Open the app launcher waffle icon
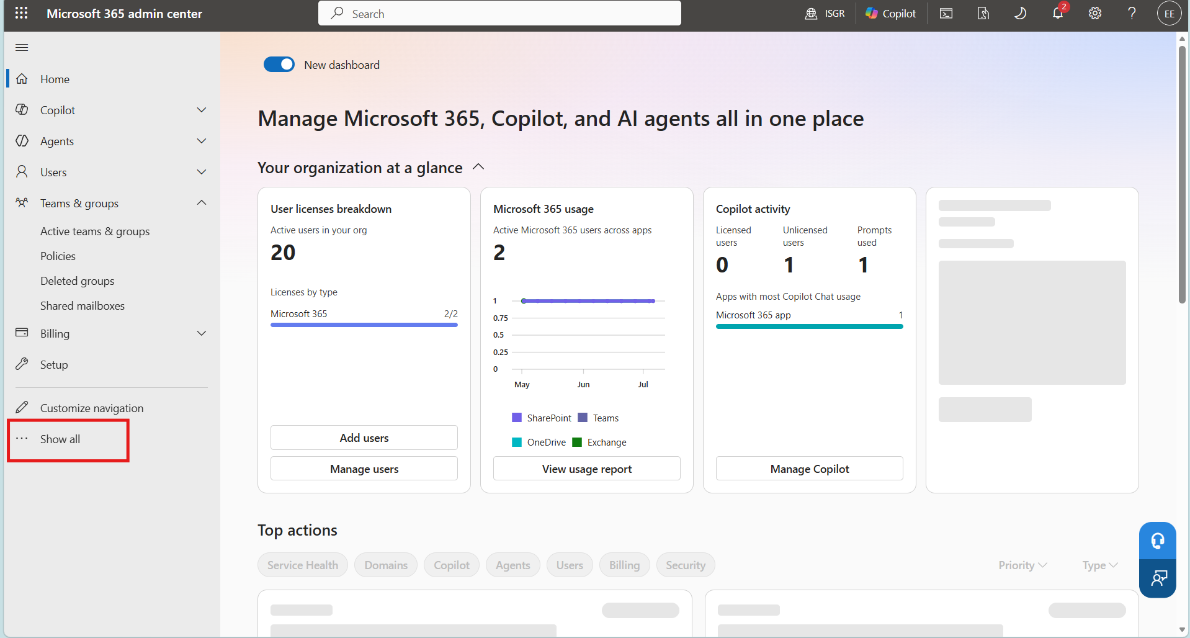The width and height of the screenshot is (1190, 638). click(x=21, y=13)
